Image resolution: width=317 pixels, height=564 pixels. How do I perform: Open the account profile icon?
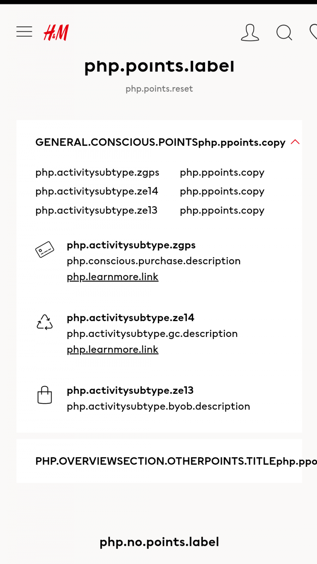[250, 32]
